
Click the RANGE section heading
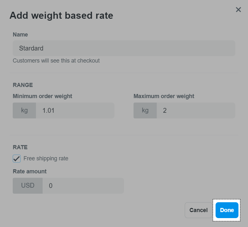click(x=23, y=85)
